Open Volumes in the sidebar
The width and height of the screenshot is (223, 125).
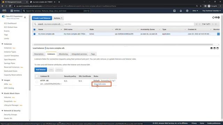coord(8,97)
